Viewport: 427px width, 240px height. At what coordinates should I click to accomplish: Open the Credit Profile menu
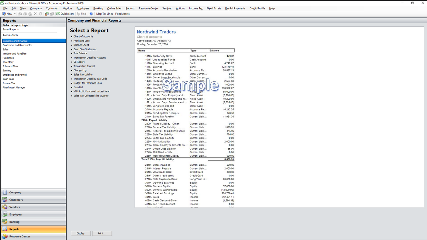tap(257, 8)
